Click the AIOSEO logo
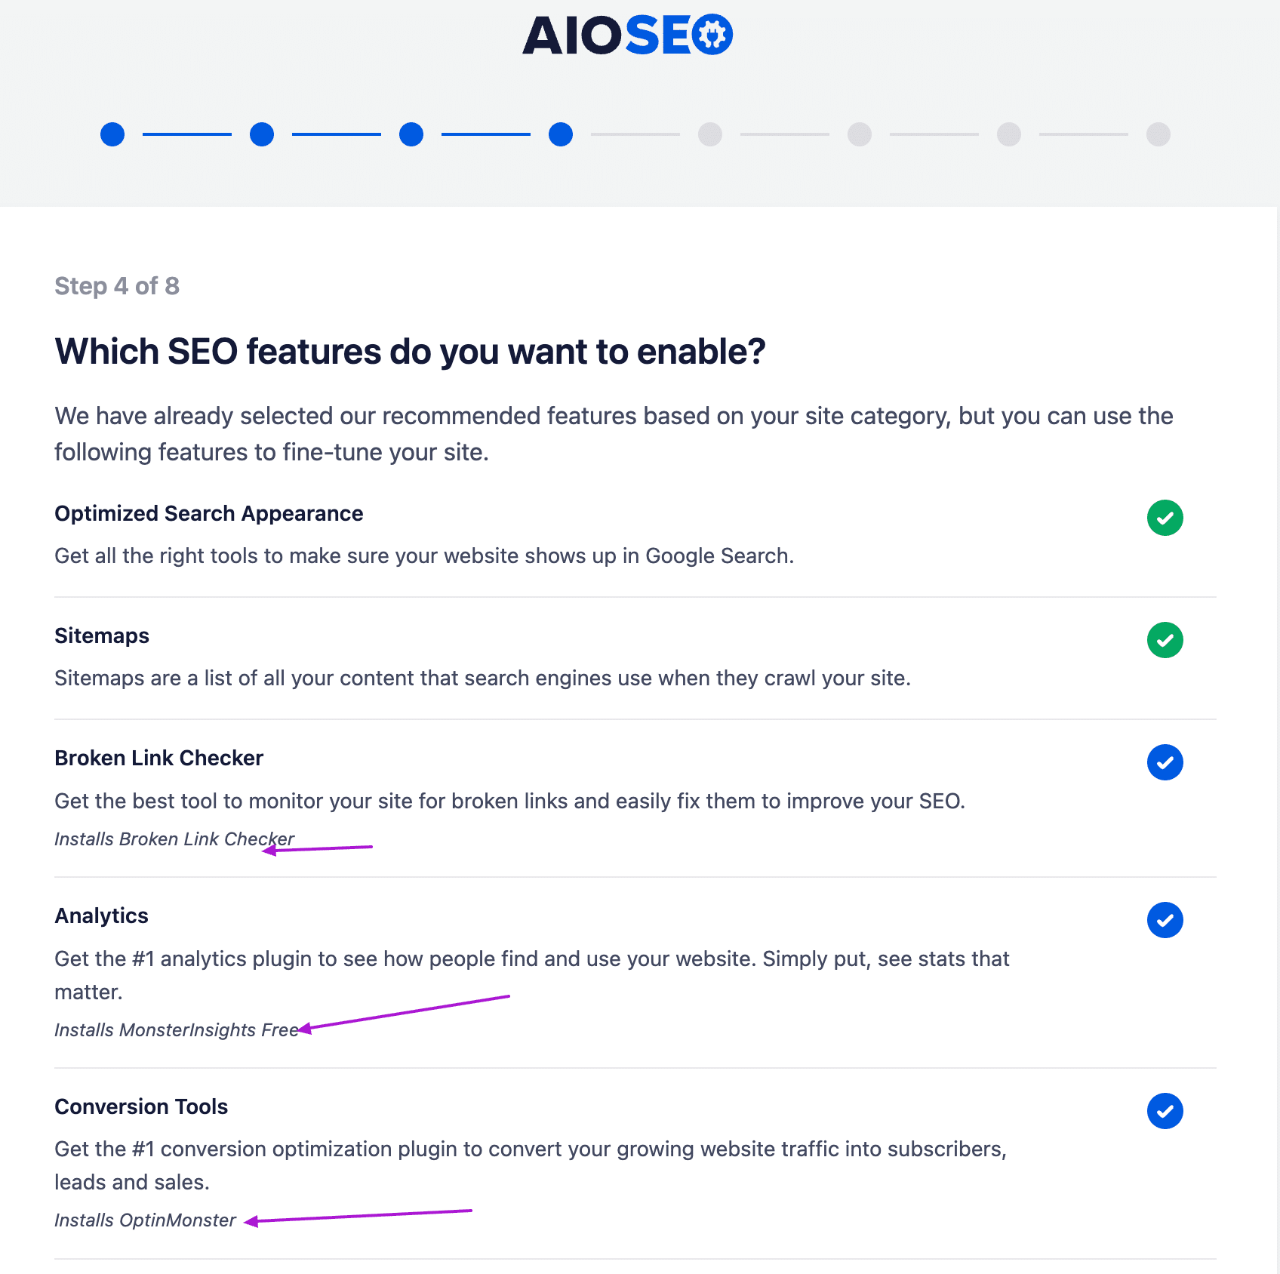 coord(628,33)
